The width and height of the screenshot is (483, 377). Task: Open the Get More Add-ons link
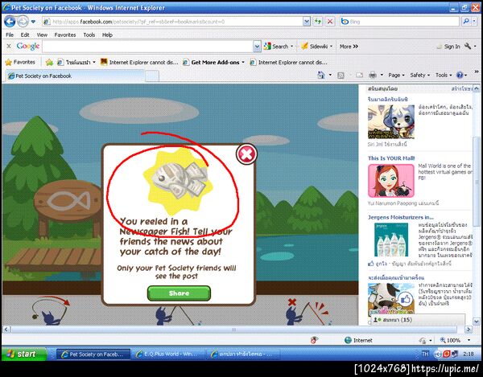pyautogui.click(x=214, y=62)
